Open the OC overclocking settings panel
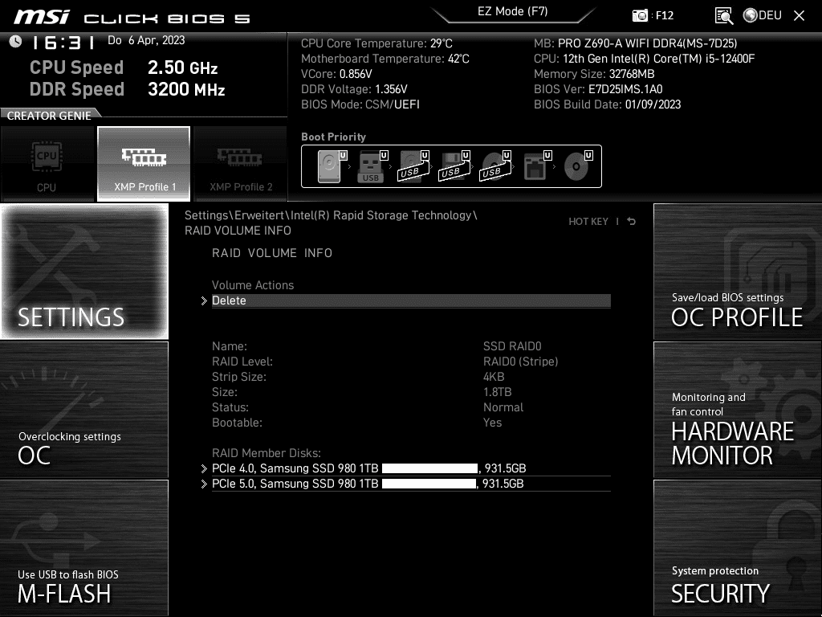This screenshot has height=617, width=822. tap(84, 410)
